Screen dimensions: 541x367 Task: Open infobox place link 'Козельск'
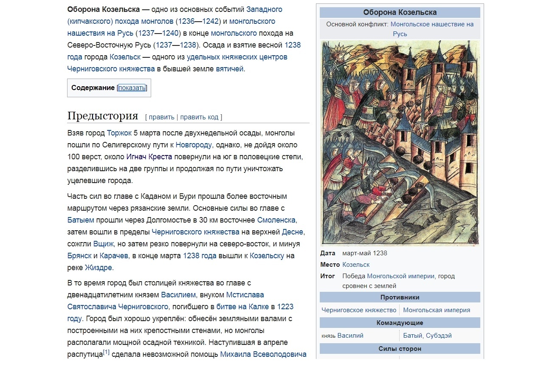click(x=356, y=265)
